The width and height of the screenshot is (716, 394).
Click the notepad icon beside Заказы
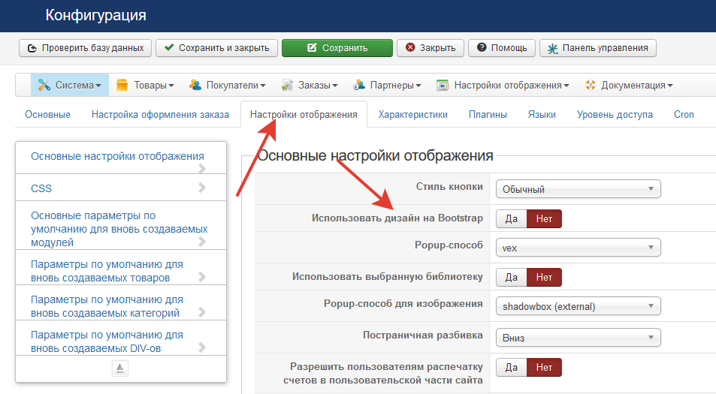click(x=287, y=85)
